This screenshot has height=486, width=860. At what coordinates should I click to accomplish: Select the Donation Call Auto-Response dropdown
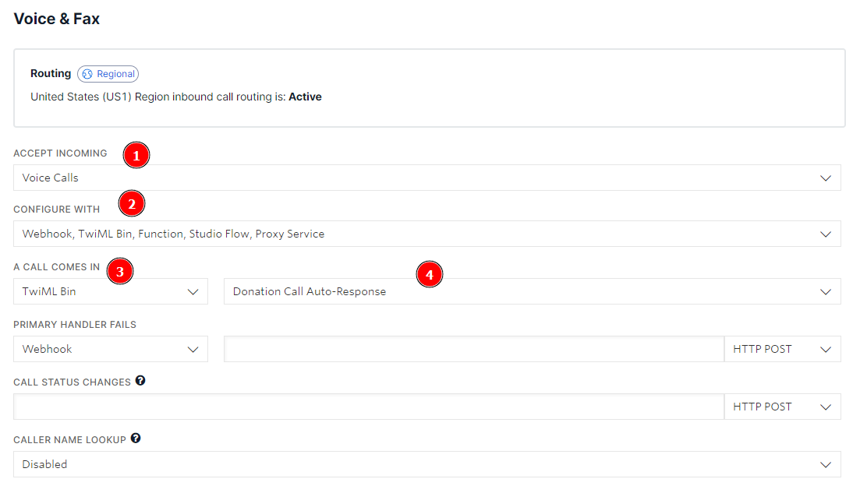532,291
